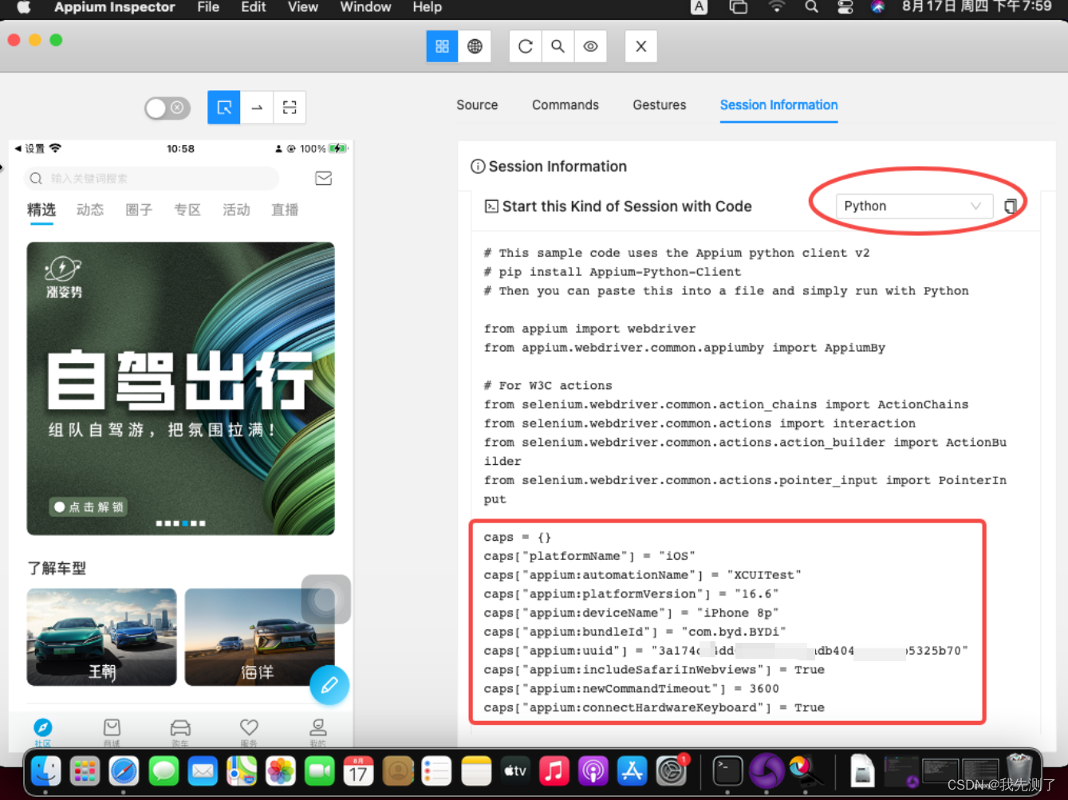Screen dimensions: 1068x800
Task: Click the keyword search field in phone
Action: [x=152, y=179]
